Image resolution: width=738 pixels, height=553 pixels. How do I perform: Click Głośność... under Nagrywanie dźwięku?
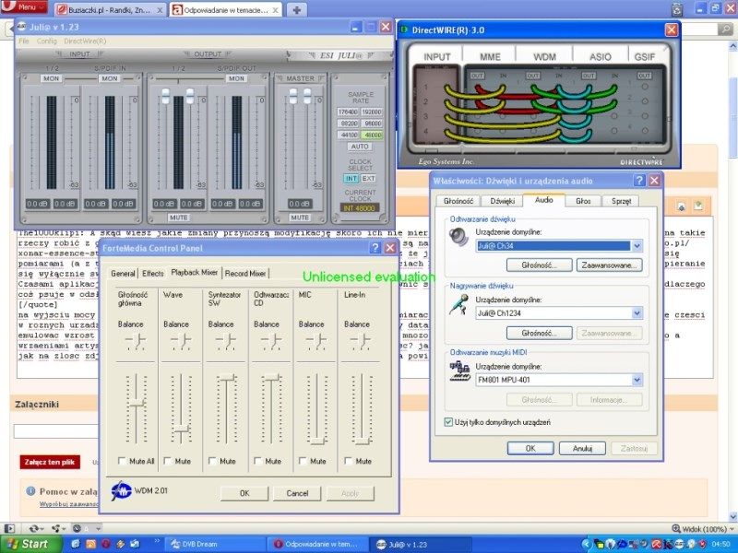(540, 333)
